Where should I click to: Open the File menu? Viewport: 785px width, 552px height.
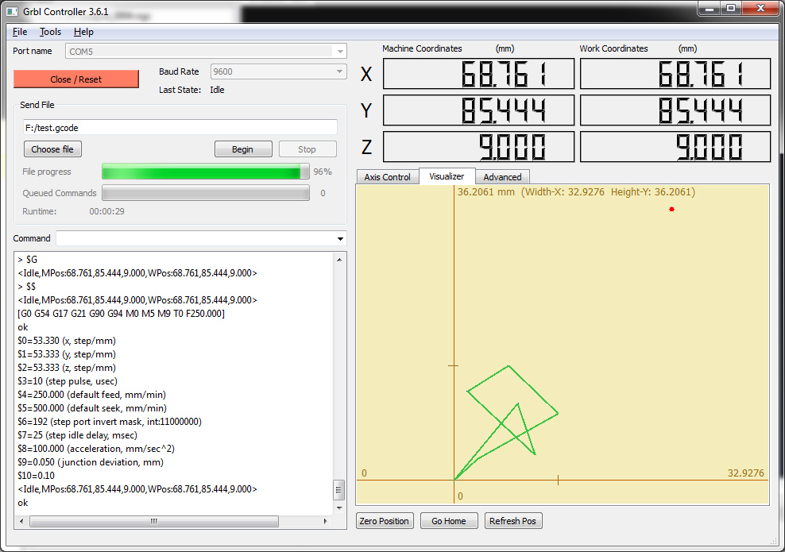click(20, 32)
